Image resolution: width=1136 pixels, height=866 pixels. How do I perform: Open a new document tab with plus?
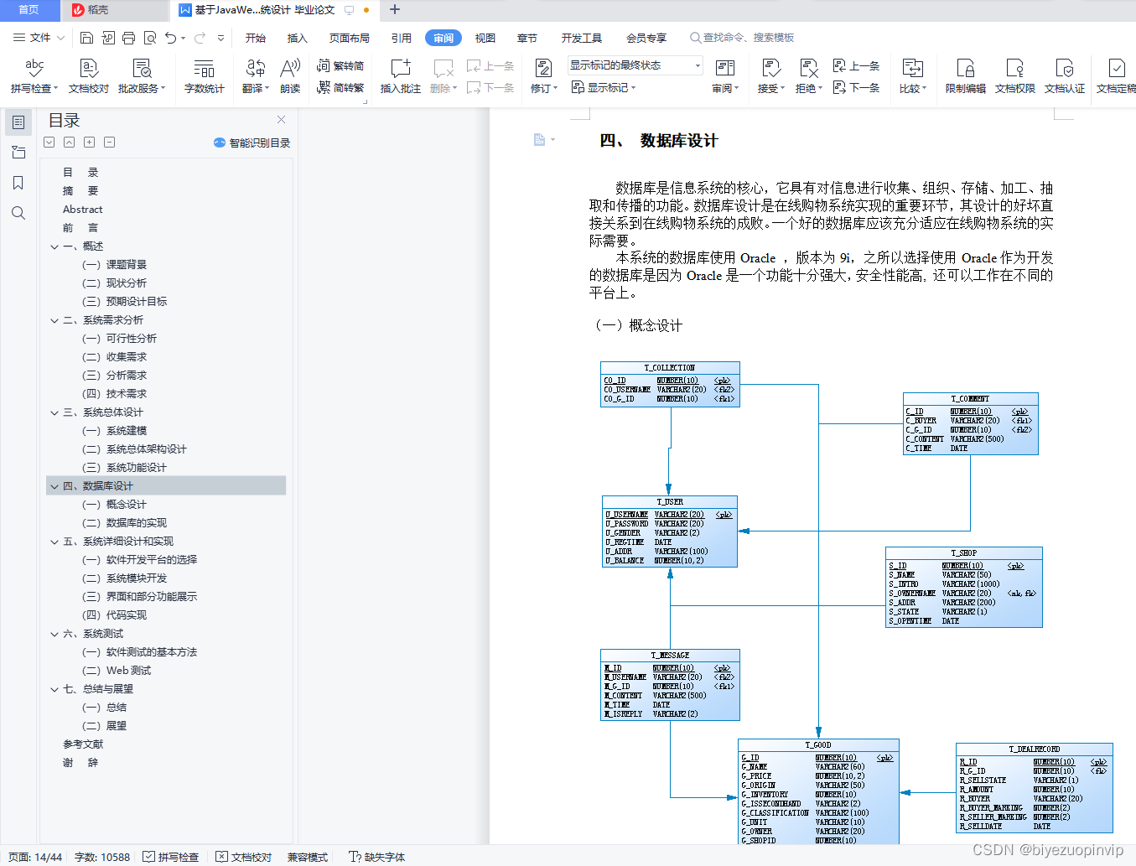[395, 10]
